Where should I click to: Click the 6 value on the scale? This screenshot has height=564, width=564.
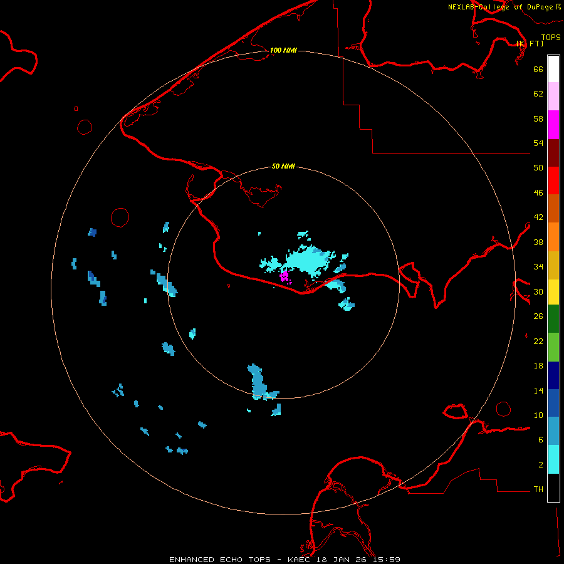tap(541, 439)
